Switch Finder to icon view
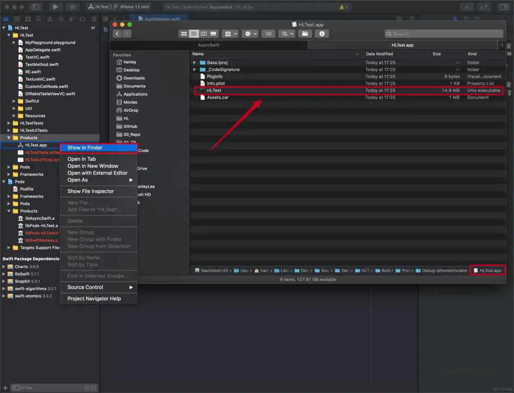 coord(184,33)
